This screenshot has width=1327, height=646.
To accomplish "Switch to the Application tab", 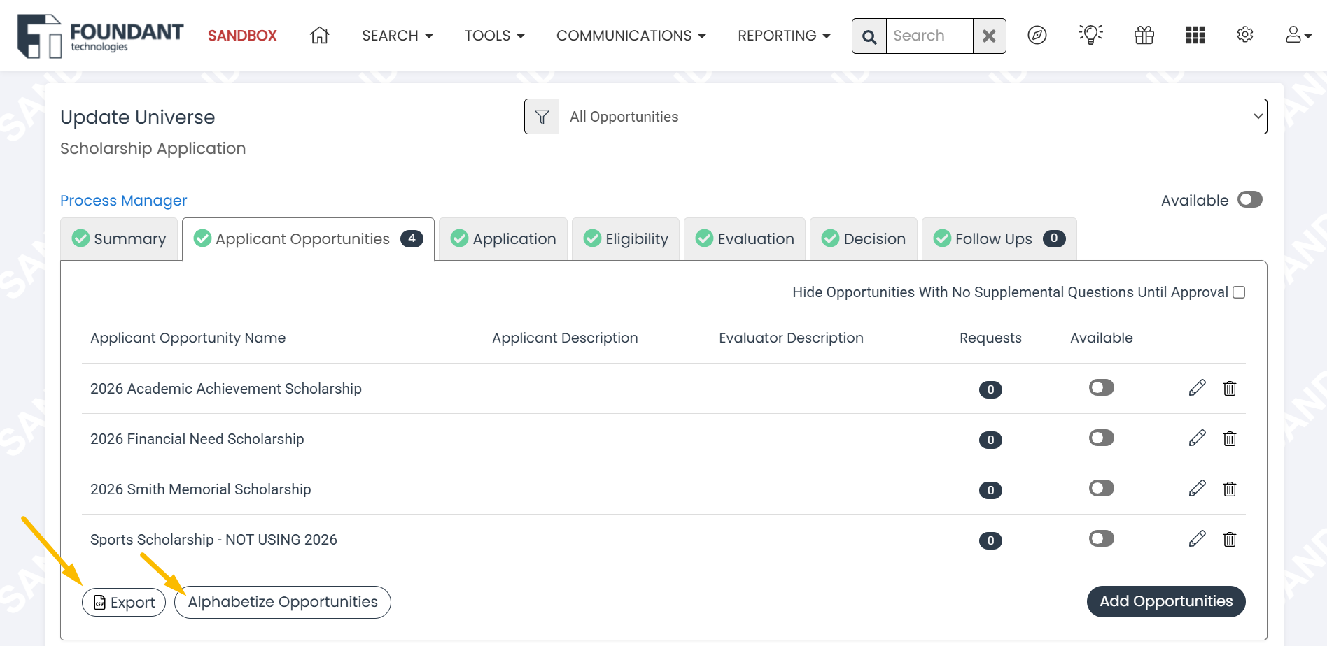I will point(503,239).
